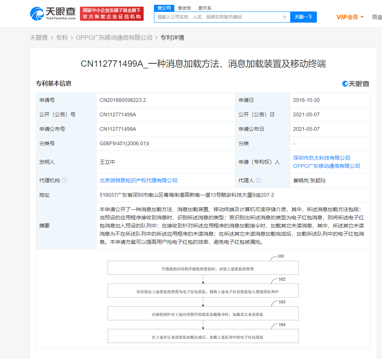Viewport: 382px width, 359px height.
Task: Open 深圳市欢太科技有限公司 applicant link
Action: [321, 158]
